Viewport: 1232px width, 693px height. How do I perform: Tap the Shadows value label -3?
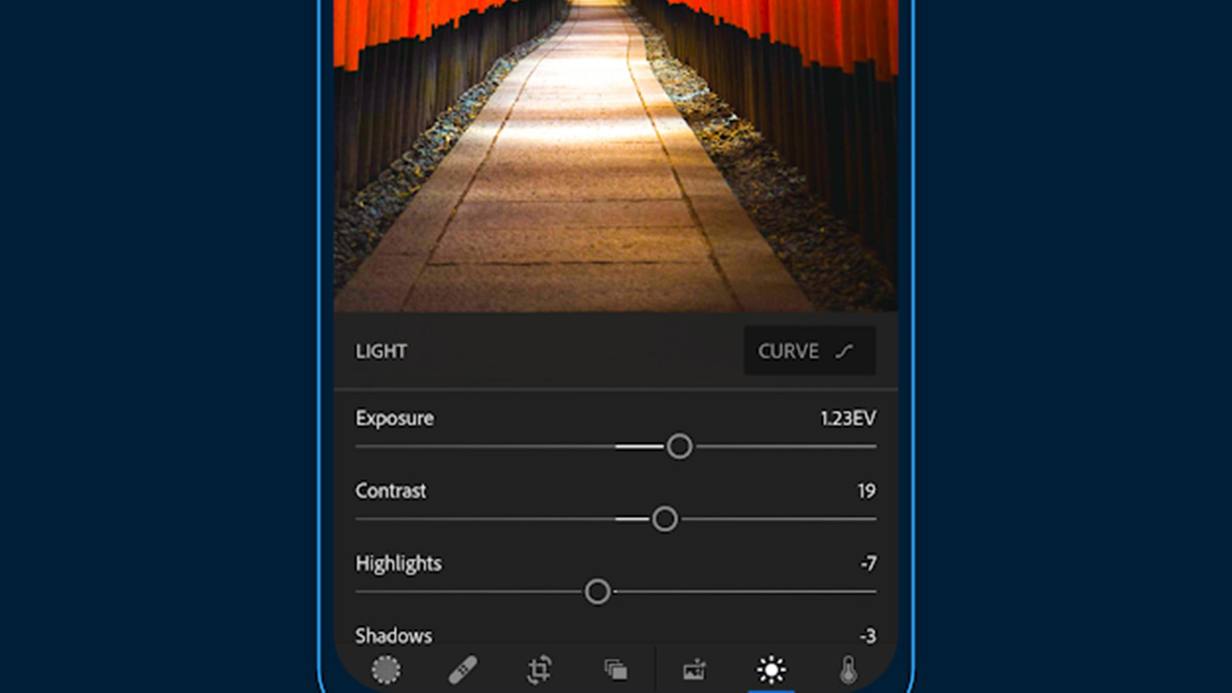[x=866, y=635]
